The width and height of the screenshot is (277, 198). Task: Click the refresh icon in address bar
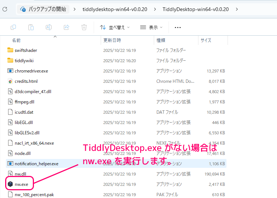[5, 9]
